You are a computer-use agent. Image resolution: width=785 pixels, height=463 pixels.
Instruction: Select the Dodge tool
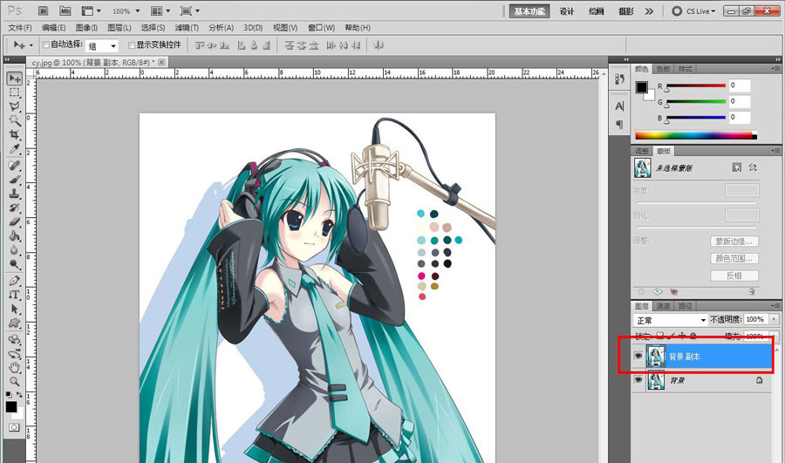click(15, 263)
